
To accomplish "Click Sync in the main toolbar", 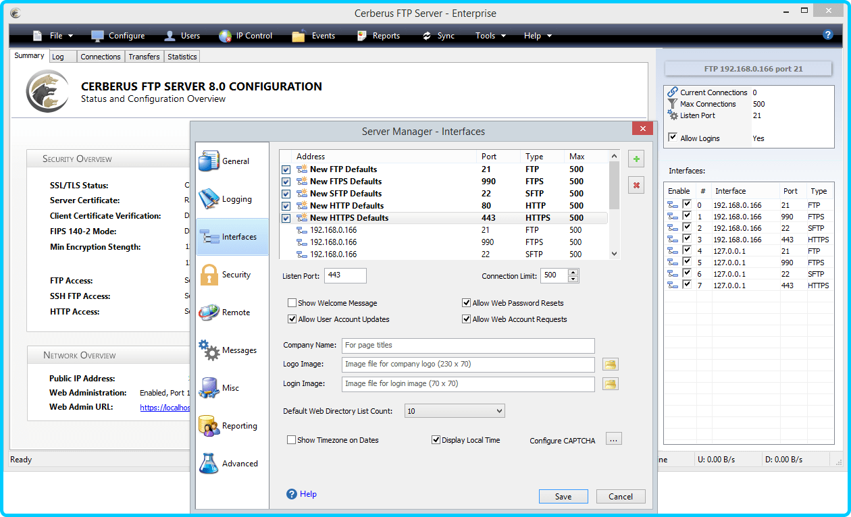I will [x=438, y=36].
